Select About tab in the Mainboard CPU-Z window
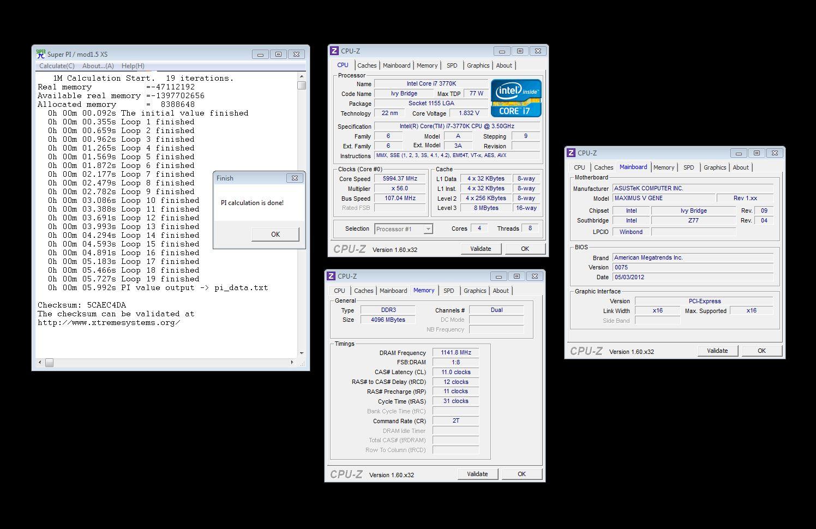Image resolution: width=816 pixels, height=529 pixels. [741, 167]
